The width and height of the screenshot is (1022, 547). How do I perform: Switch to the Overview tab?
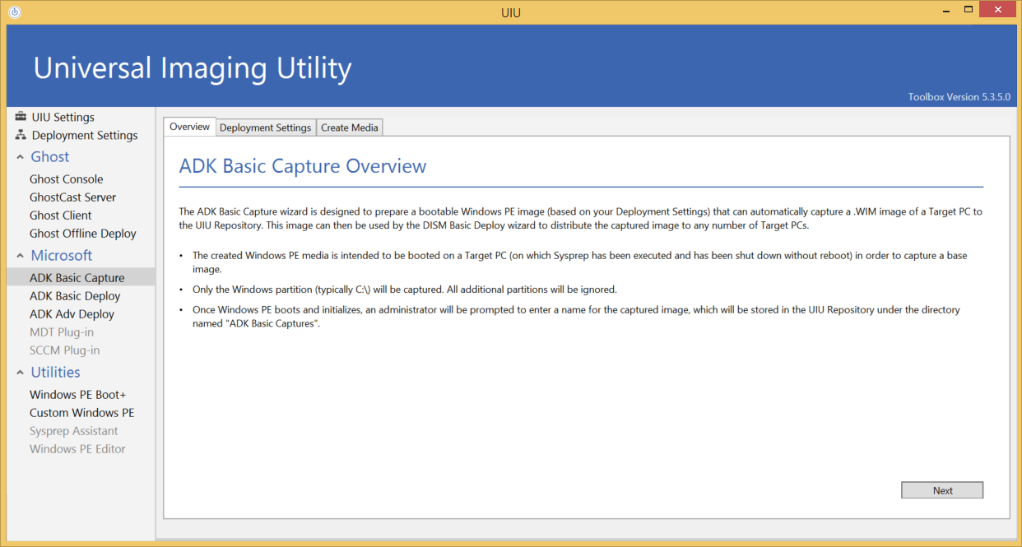coord(189,127)
